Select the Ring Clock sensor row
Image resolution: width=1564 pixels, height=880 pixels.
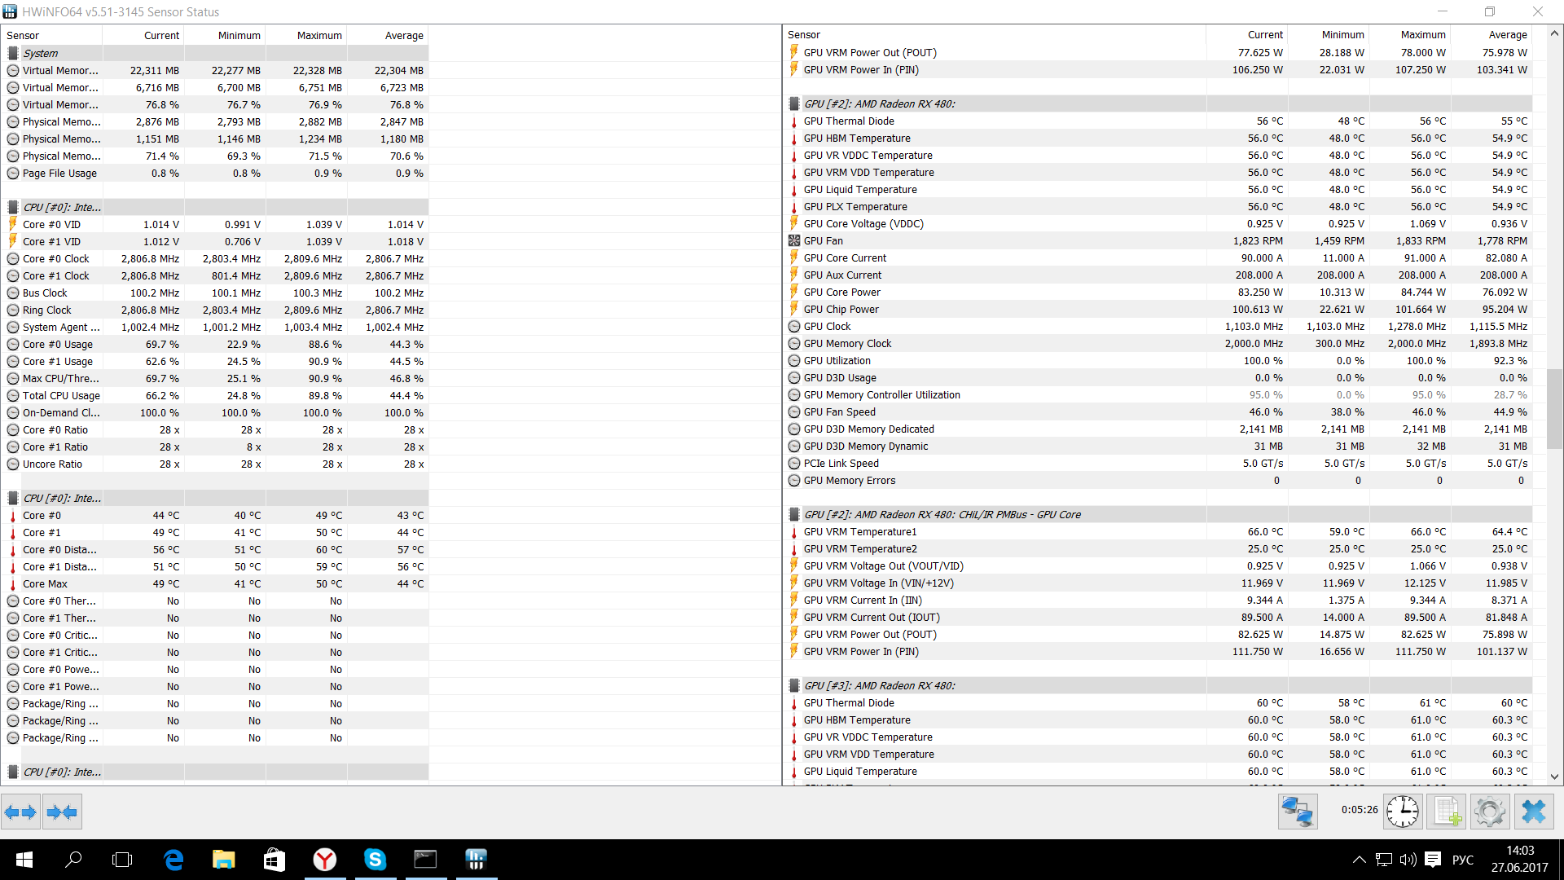click(215, 310)
